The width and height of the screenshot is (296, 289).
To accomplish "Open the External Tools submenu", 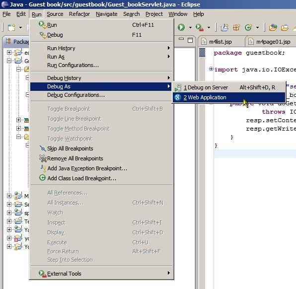I will pyautogui.click(x=101, y=274).
